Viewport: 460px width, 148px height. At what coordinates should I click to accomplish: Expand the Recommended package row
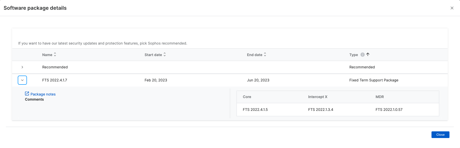(22, 67)
